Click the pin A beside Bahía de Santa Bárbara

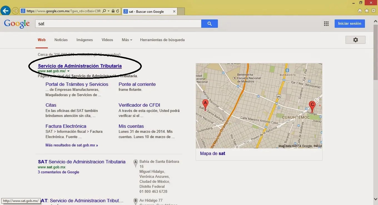136,163
